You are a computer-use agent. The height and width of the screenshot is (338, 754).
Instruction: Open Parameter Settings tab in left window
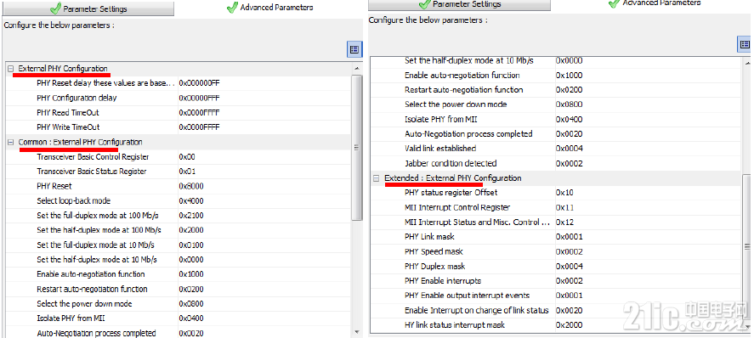tap(88, 8)
